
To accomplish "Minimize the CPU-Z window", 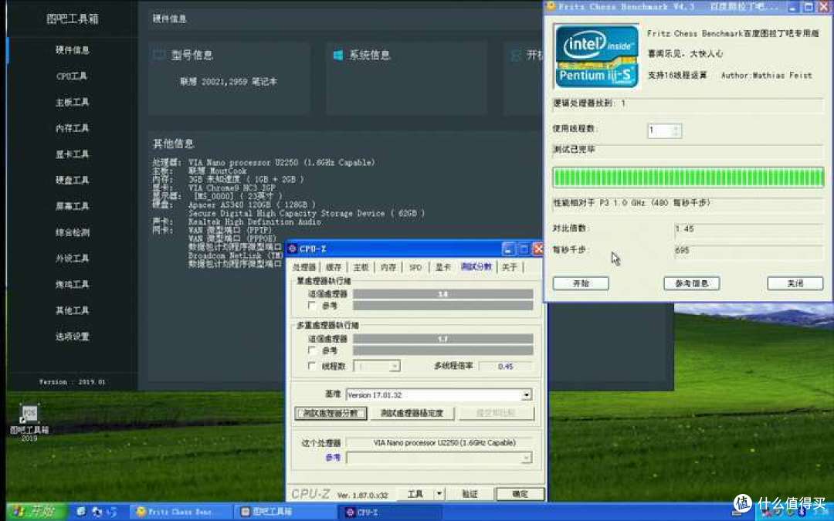I will click(x=508, y=249).
